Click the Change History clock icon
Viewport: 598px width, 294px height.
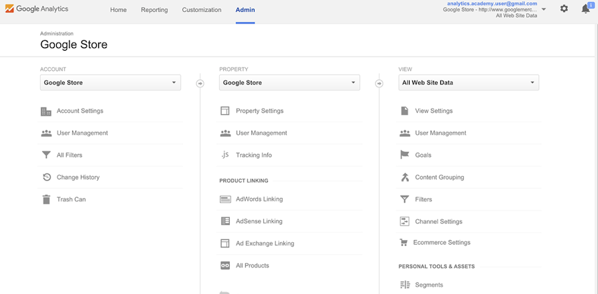pos(46,177)
